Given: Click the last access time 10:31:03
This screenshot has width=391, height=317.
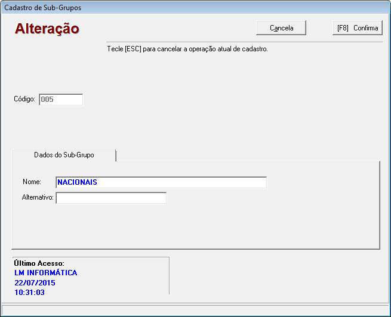Looking at the screenshot, I should click(29, 292).
